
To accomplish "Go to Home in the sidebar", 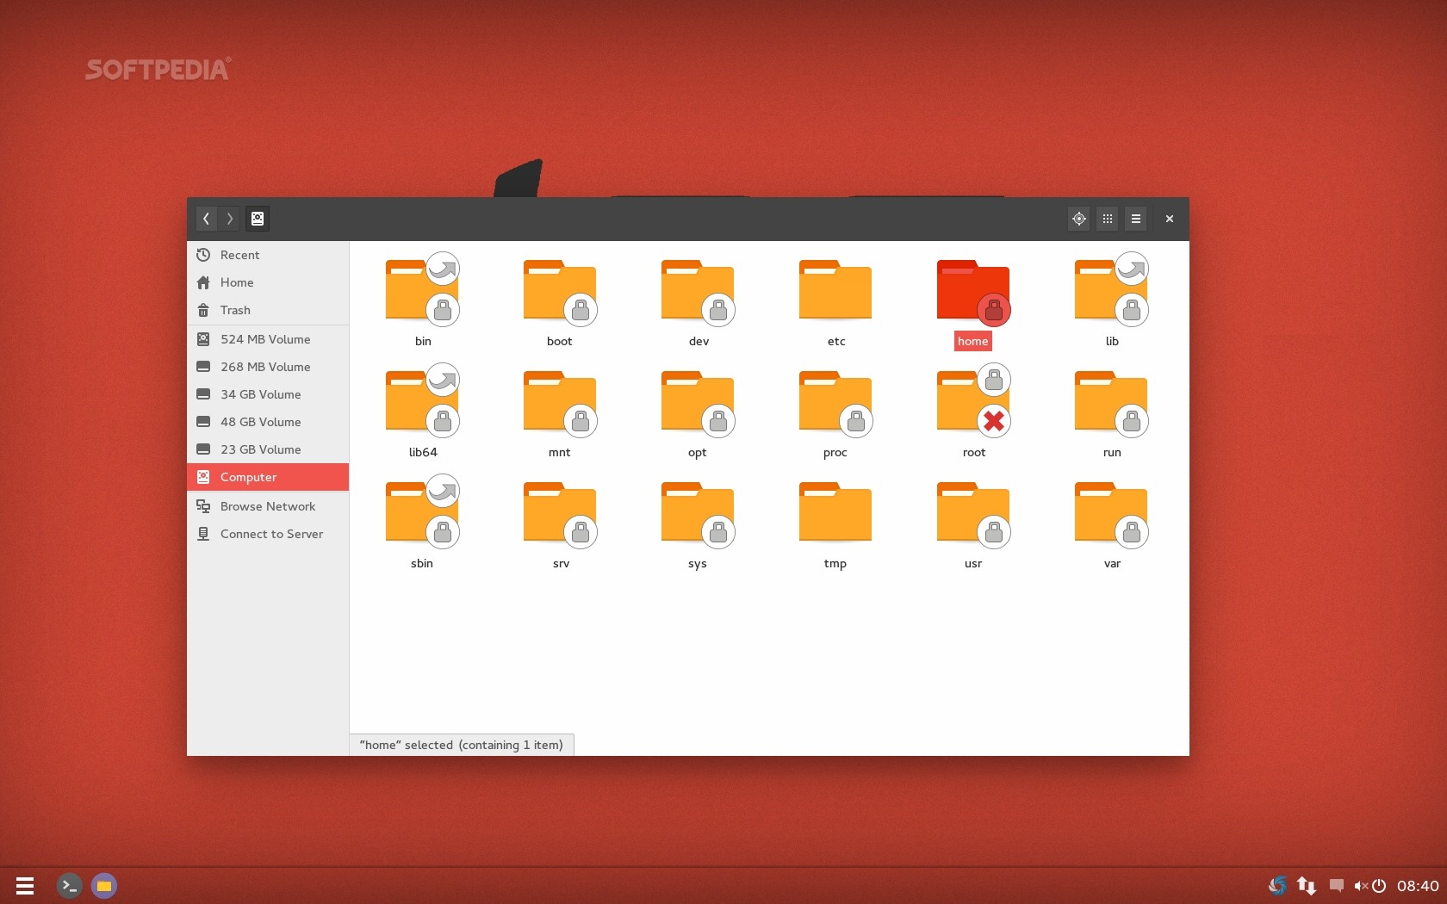I will coord(268,282).
